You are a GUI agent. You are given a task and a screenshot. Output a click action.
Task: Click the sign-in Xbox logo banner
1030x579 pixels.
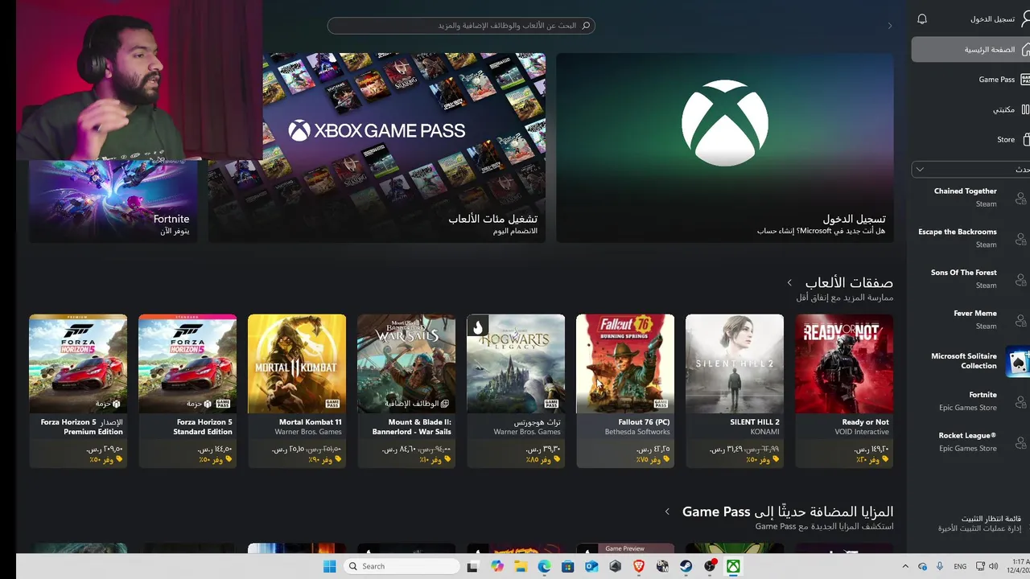click(x=725, y=148)
